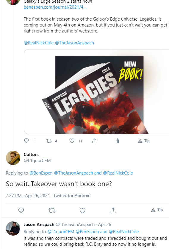Open the Twitter for Android source link

click(72, 195)
